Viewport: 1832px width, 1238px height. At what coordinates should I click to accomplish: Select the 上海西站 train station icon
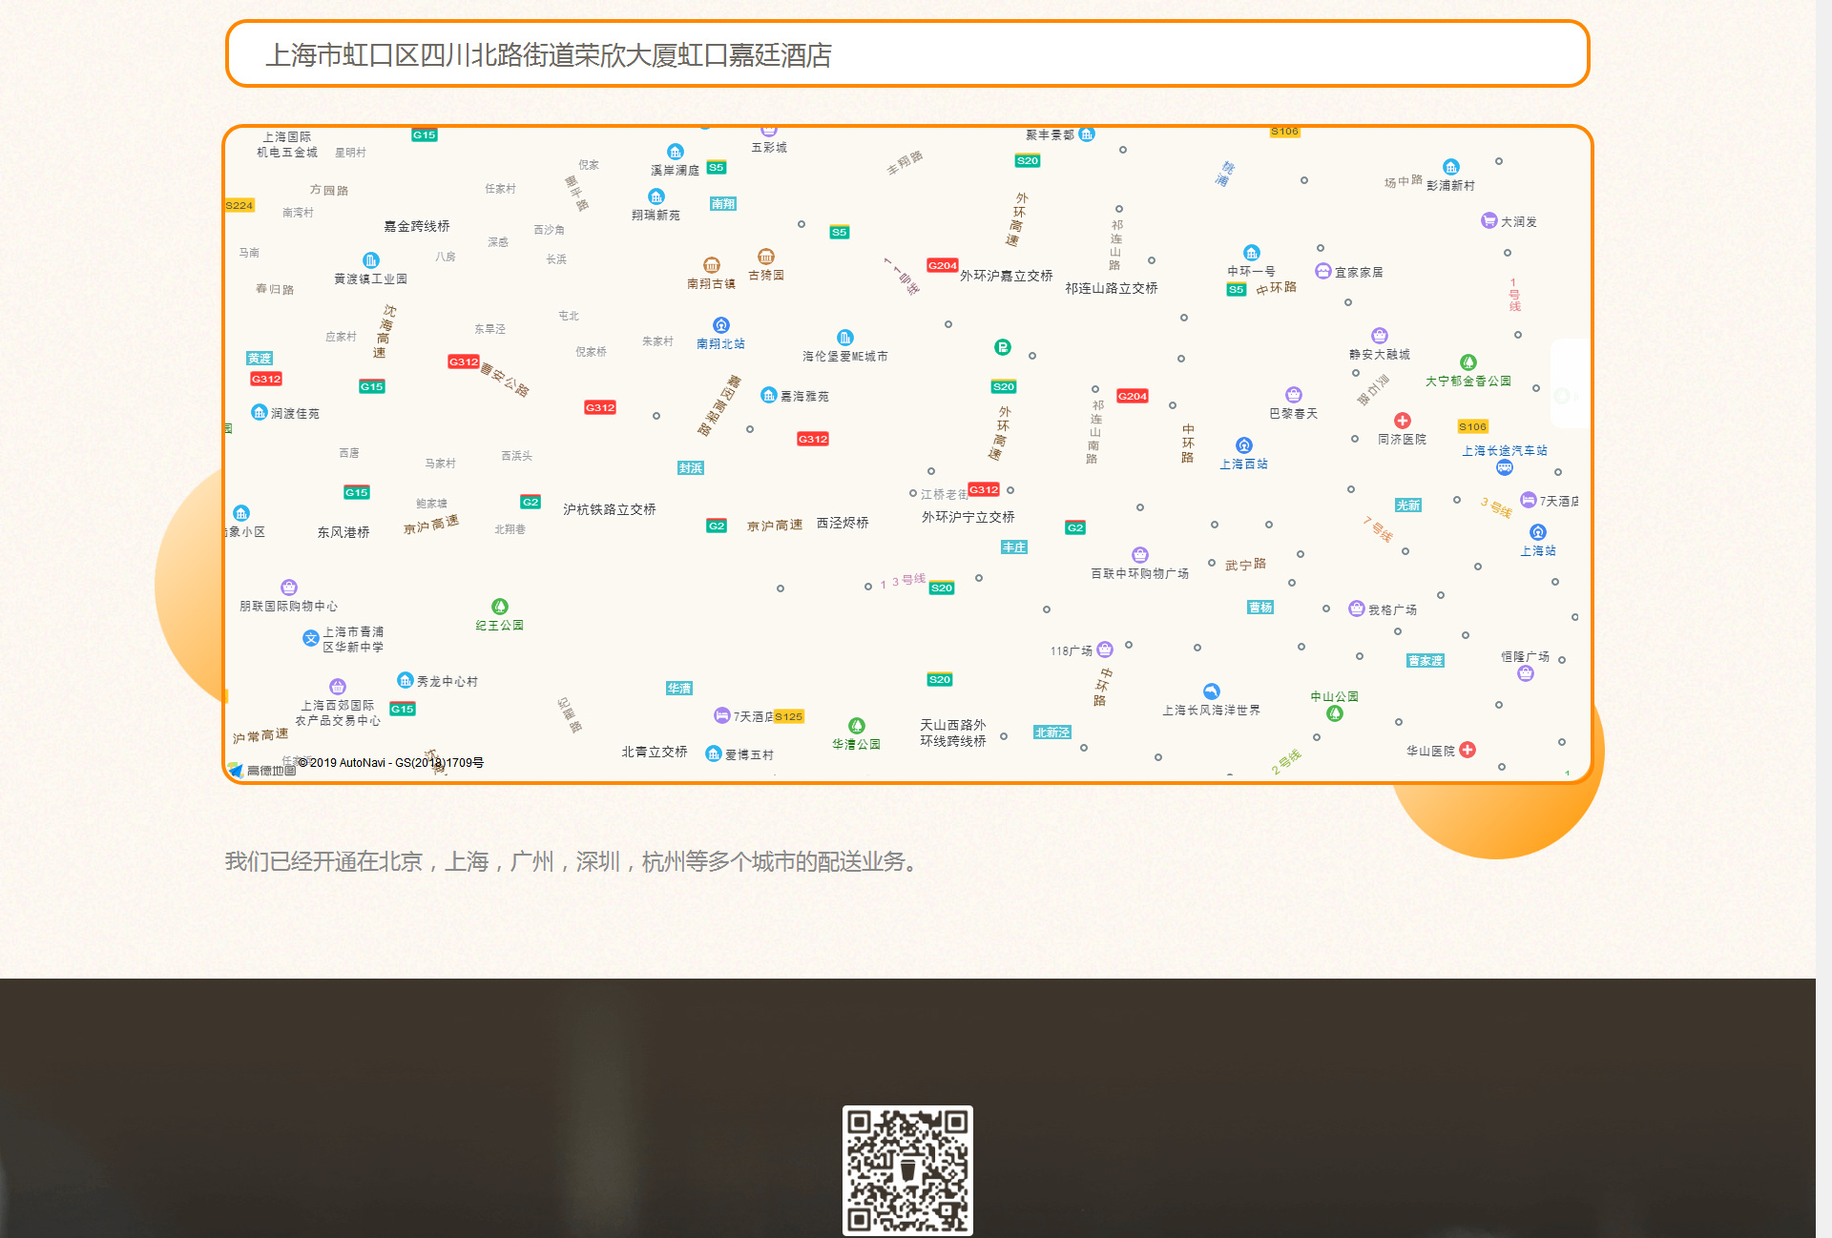[1244, 445]
